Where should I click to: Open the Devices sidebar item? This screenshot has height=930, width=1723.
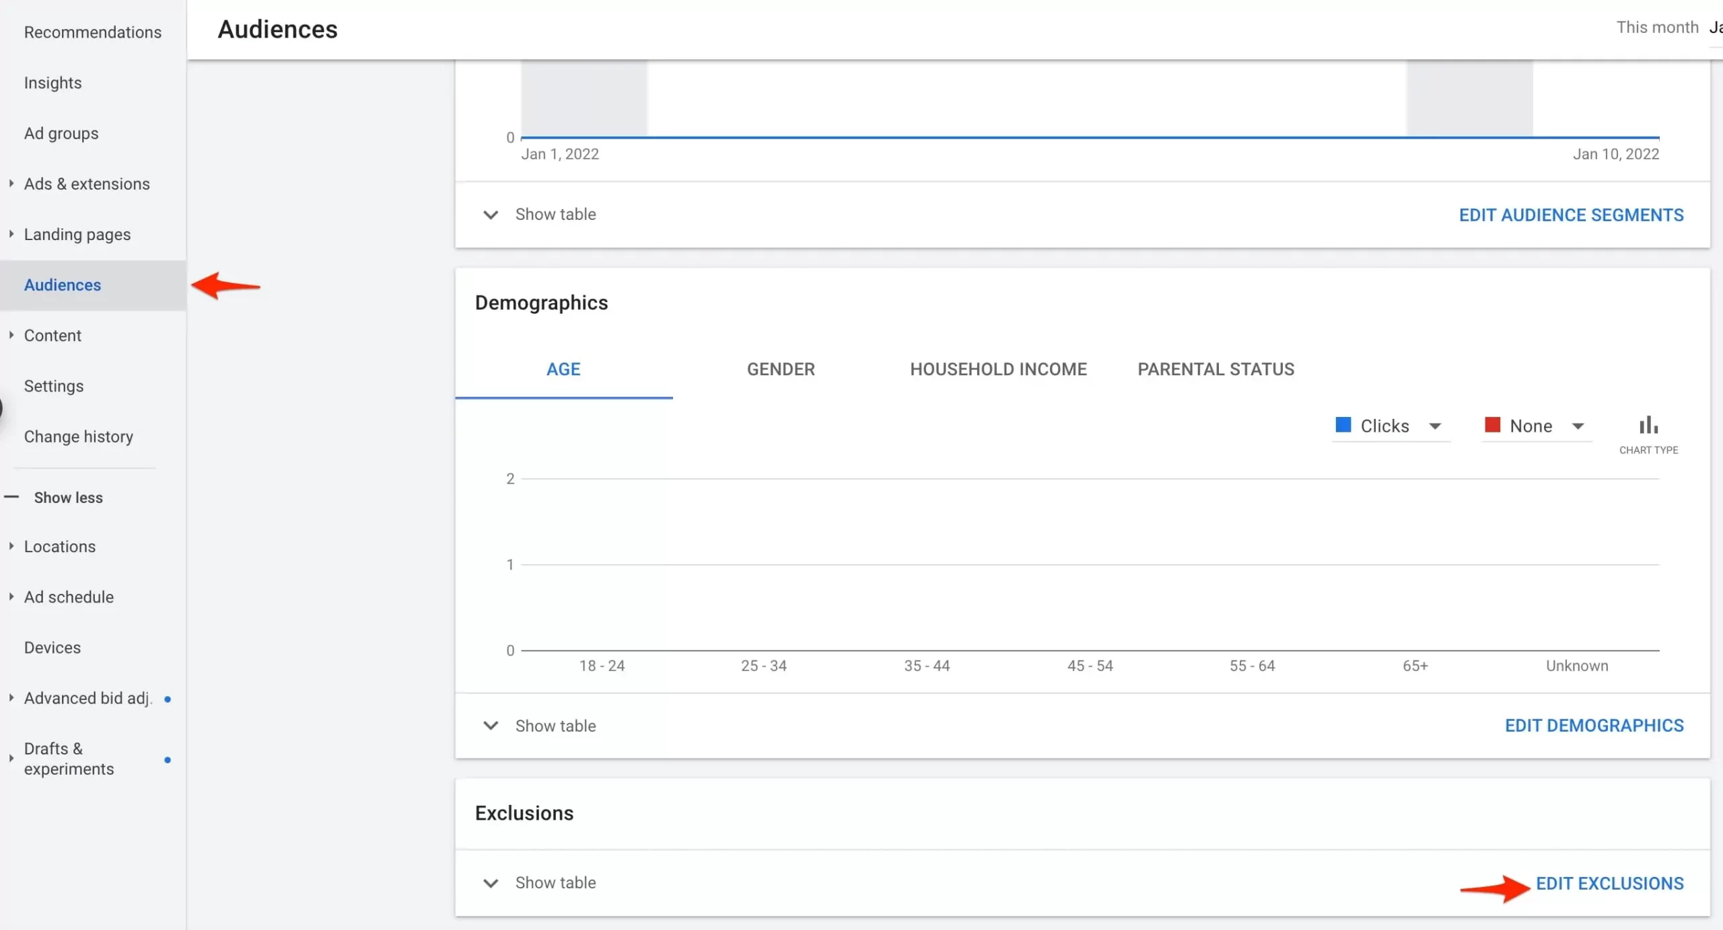(x=52, y=648)
